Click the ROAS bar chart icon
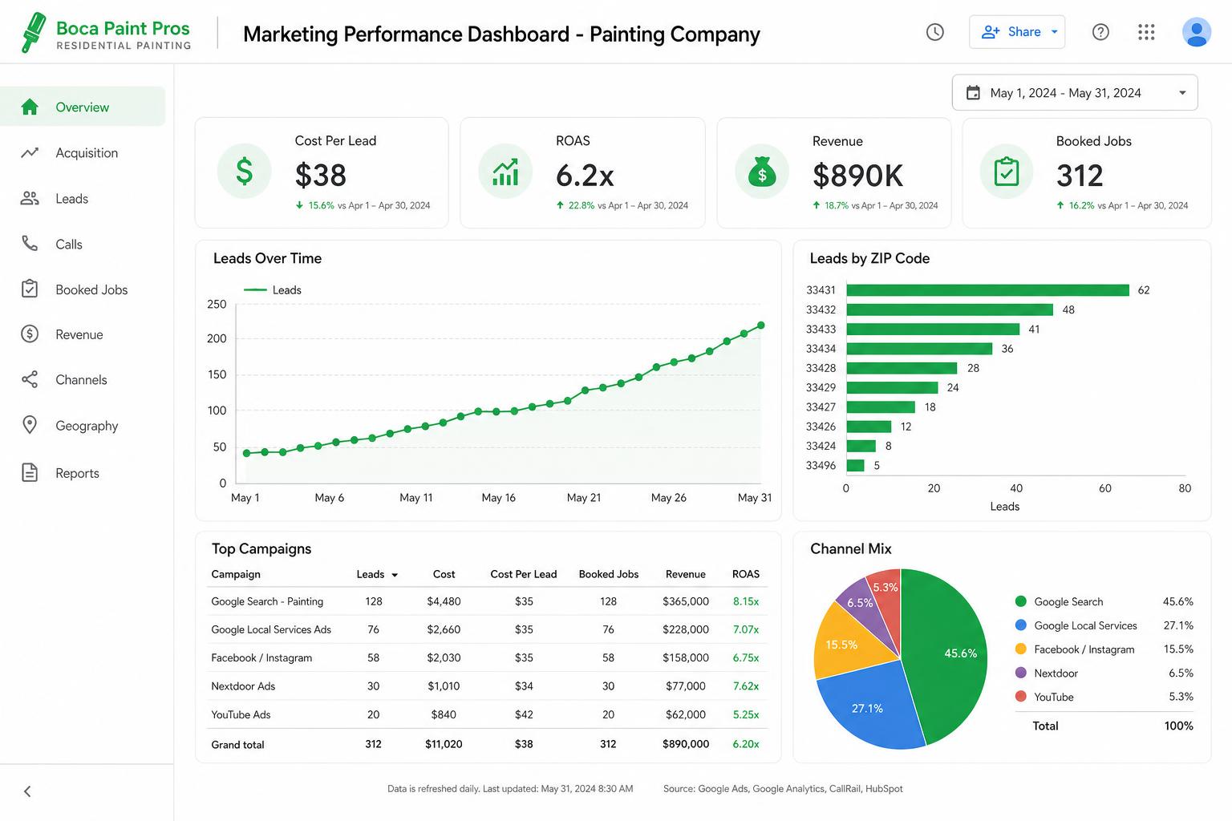 pyautogui.click(x=505, y=171)
